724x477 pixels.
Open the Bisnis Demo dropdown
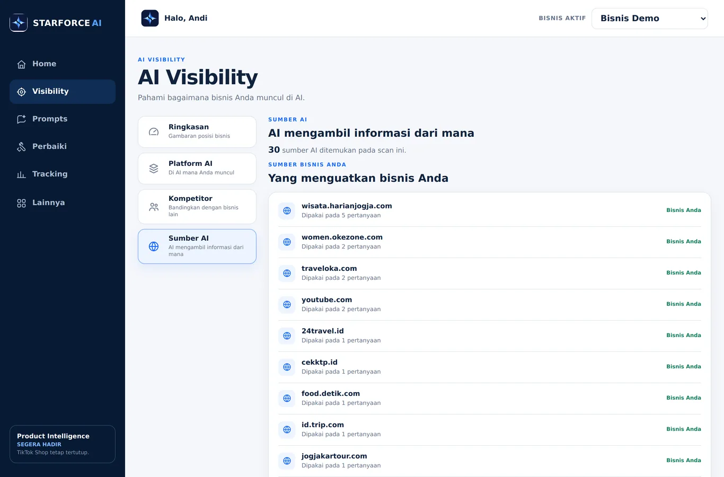[x=649, y=18]
